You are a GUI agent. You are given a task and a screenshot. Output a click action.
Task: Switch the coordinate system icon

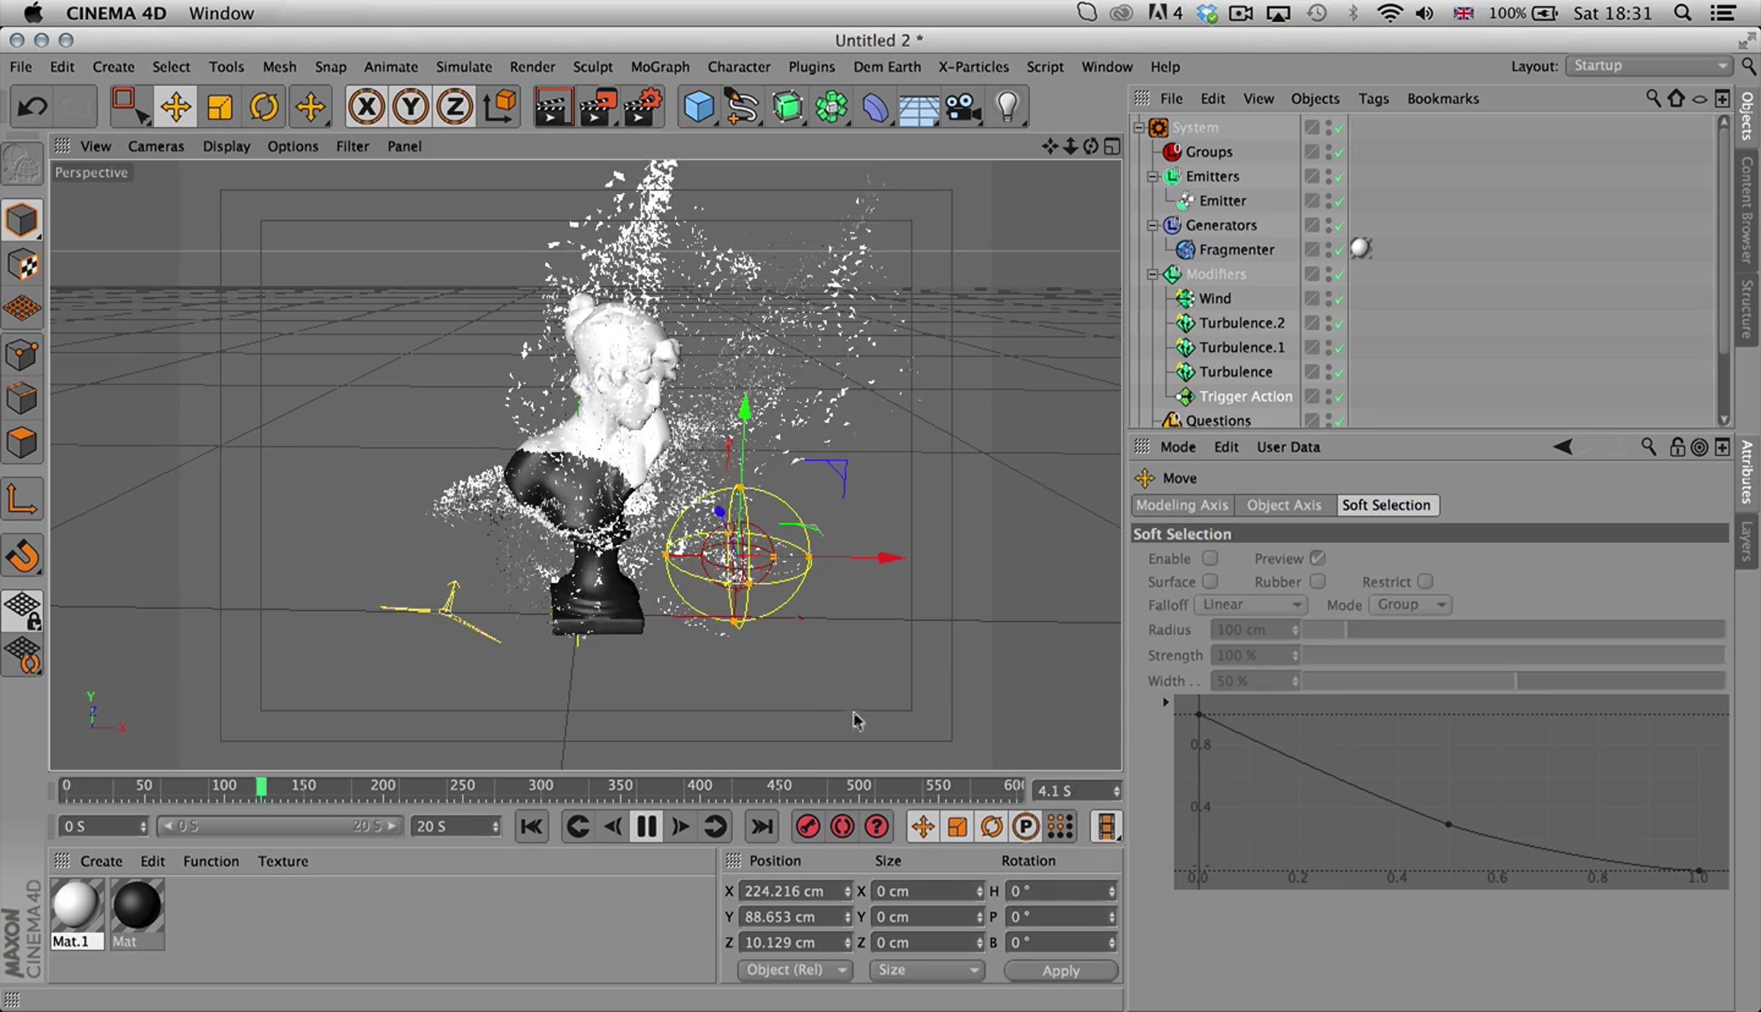click(500, 107)
